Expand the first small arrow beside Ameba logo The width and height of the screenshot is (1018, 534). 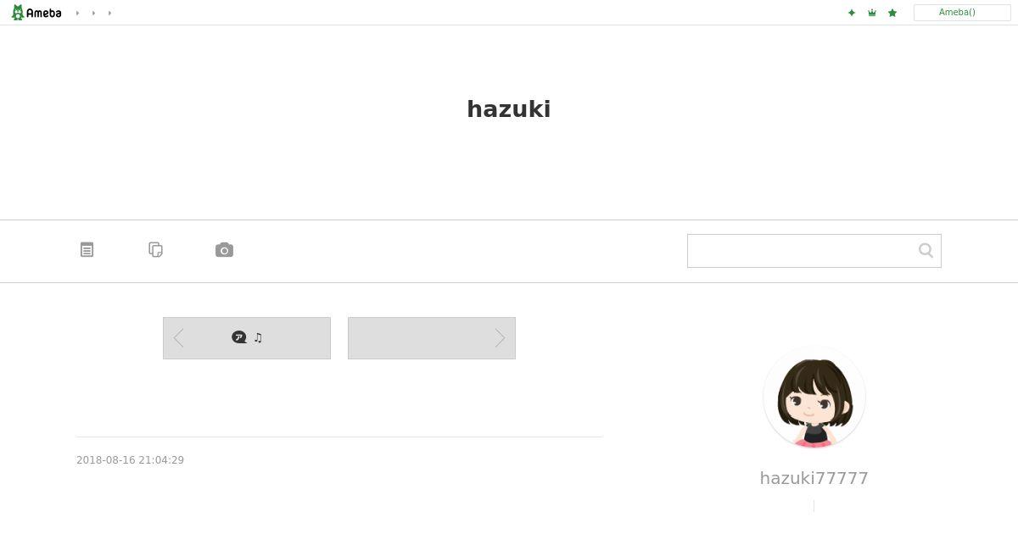(77, 13)
